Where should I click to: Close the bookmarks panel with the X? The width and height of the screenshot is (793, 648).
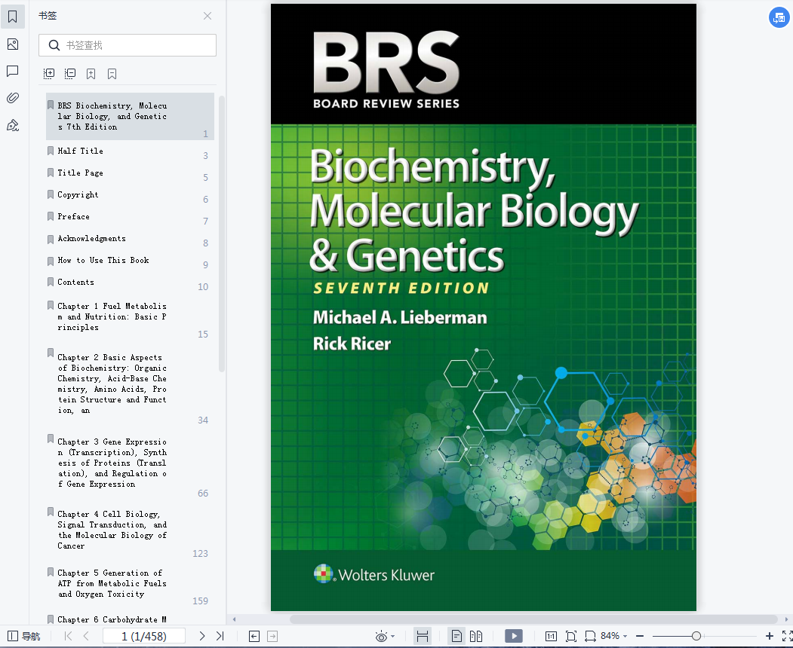point(207,16)
